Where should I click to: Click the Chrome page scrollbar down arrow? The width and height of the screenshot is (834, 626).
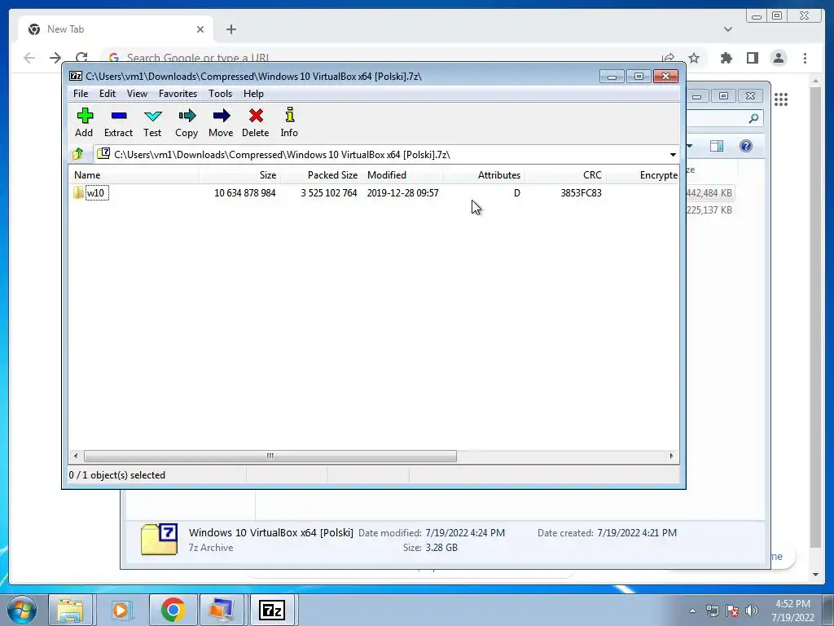816,575
